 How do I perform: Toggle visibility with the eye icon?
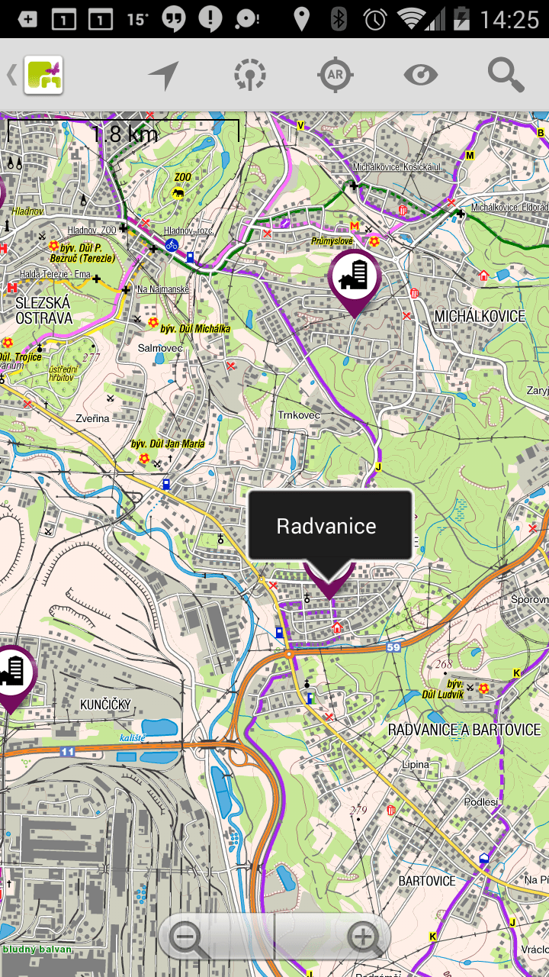tap(421, 75)
